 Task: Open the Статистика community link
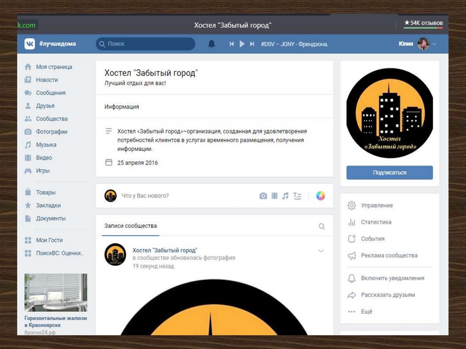(x=376, y=222)
